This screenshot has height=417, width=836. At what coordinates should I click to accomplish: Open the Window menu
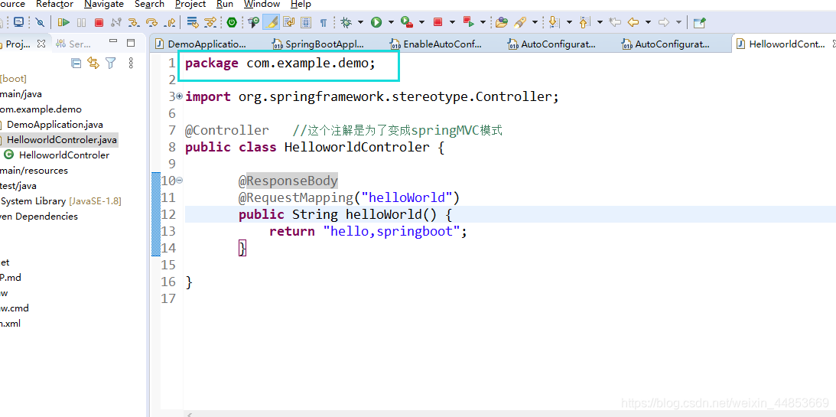pyautogui.click(x=262, y=5)
